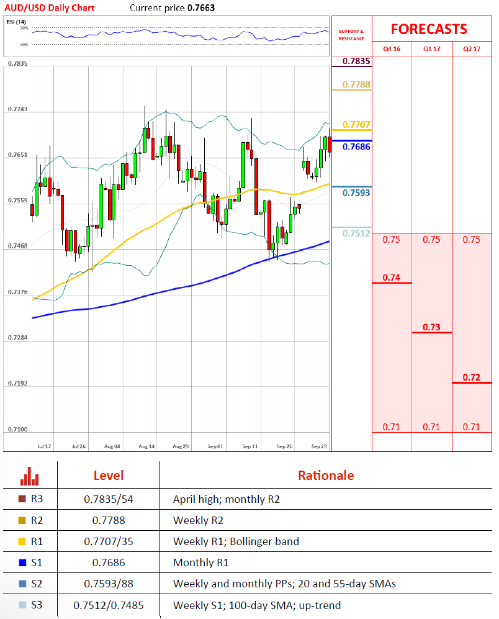This screenshot has width=499, height=619.
Task: Click the Aug 14 date axis label
Action: [146, 446]
